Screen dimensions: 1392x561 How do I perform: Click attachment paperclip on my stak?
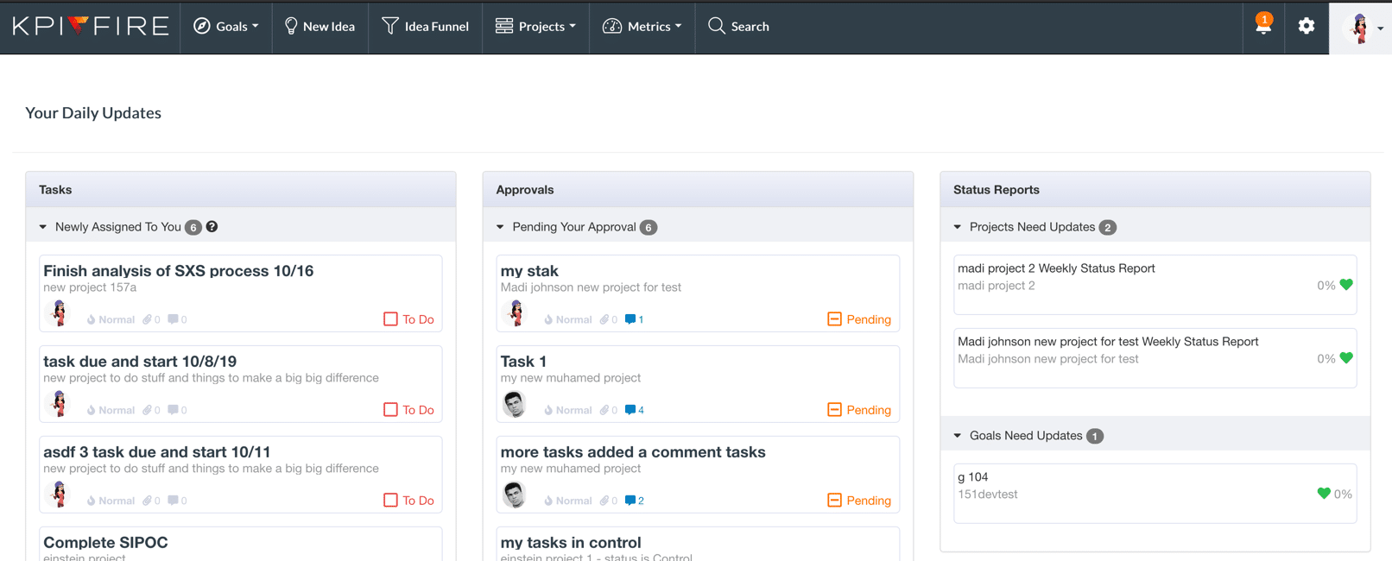(604, 319)
